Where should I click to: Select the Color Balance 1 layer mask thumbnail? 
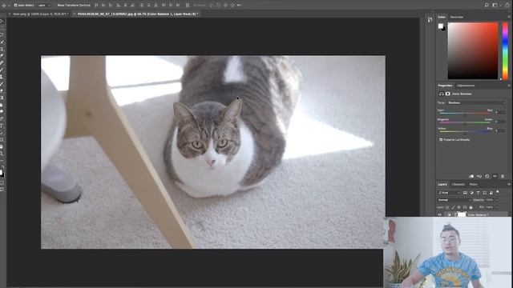click(x=462, y=214)
